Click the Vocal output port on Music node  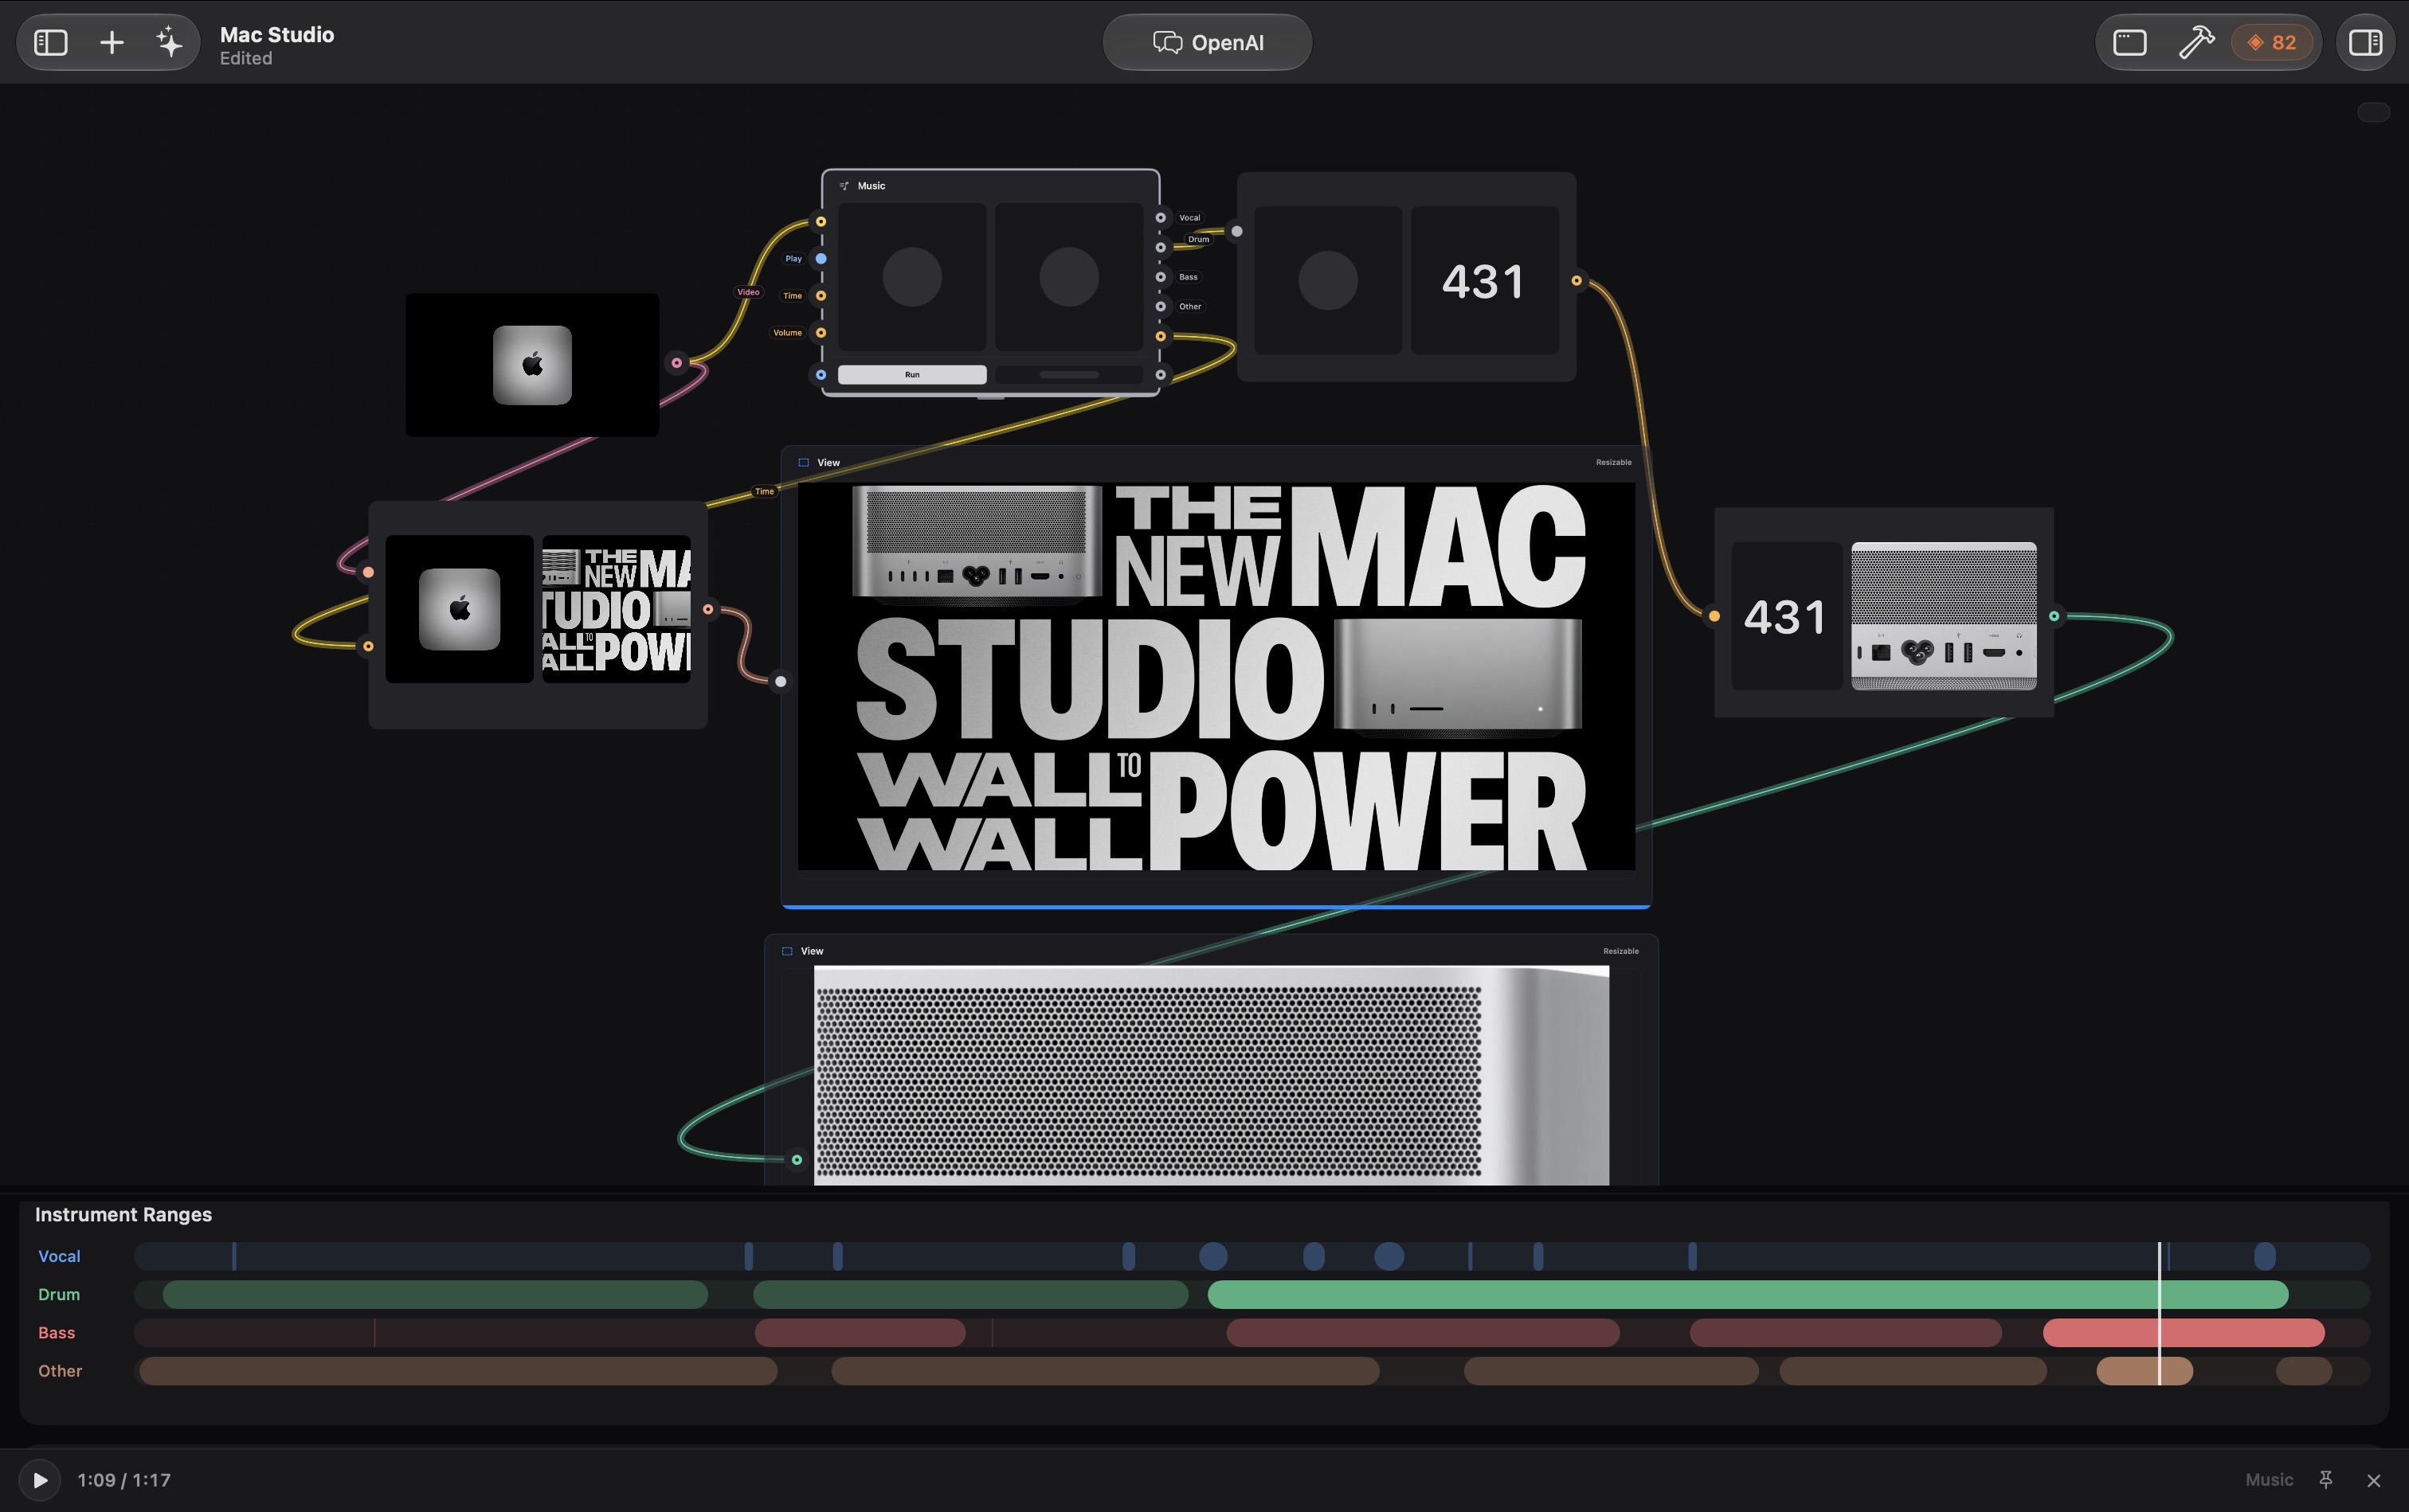(1161, 218)
